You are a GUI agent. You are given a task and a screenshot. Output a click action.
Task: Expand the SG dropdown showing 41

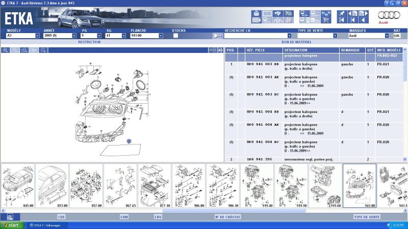pos(124,36)
